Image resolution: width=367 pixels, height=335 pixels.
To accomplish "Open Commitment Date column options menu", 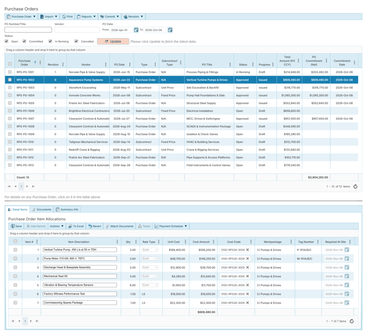I will pos(354,62).
